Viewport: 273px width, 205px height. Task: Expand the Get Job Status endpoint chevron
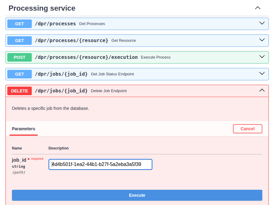pos(262,73)
